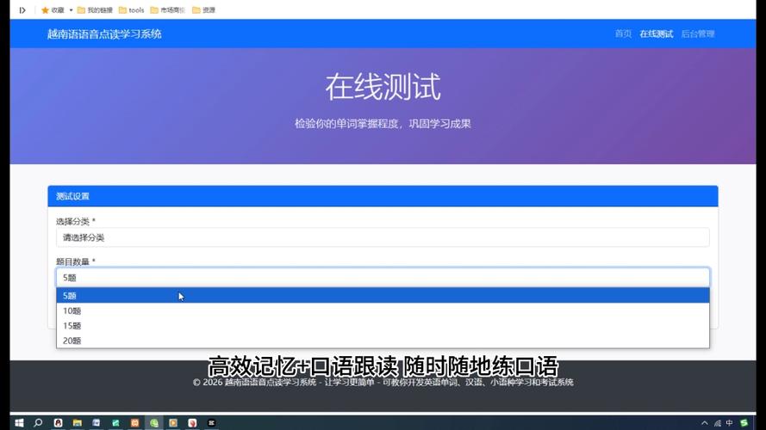
Task: Open the orange XAMPP-style taskbar icon
Action: [x=134, y=422]
